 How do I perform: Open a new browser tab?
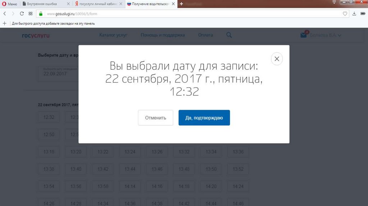(181, 4)
